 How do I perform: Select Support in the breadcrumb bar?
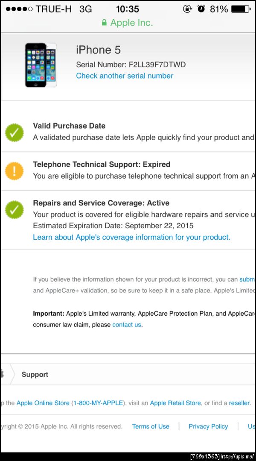[x=35, y=374]
